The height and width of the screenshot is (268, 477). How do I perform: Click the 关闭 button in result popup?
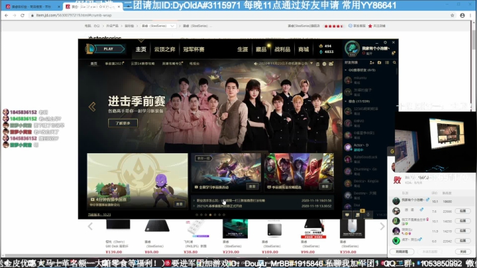point(462,251)
